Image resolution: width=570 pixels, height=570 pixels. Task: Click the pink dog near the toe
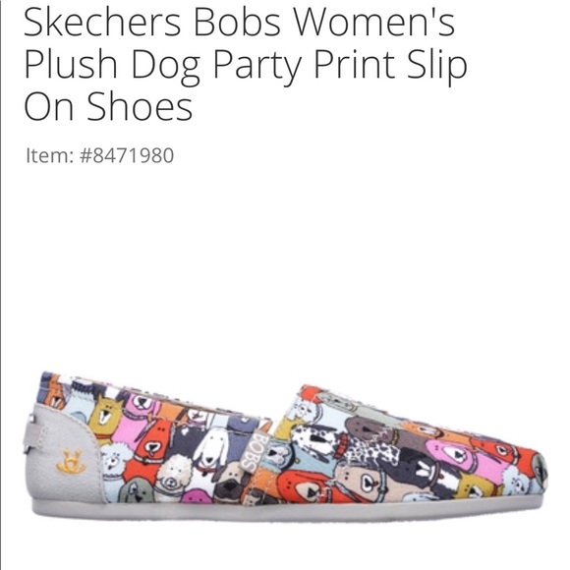tap(453, 454)
